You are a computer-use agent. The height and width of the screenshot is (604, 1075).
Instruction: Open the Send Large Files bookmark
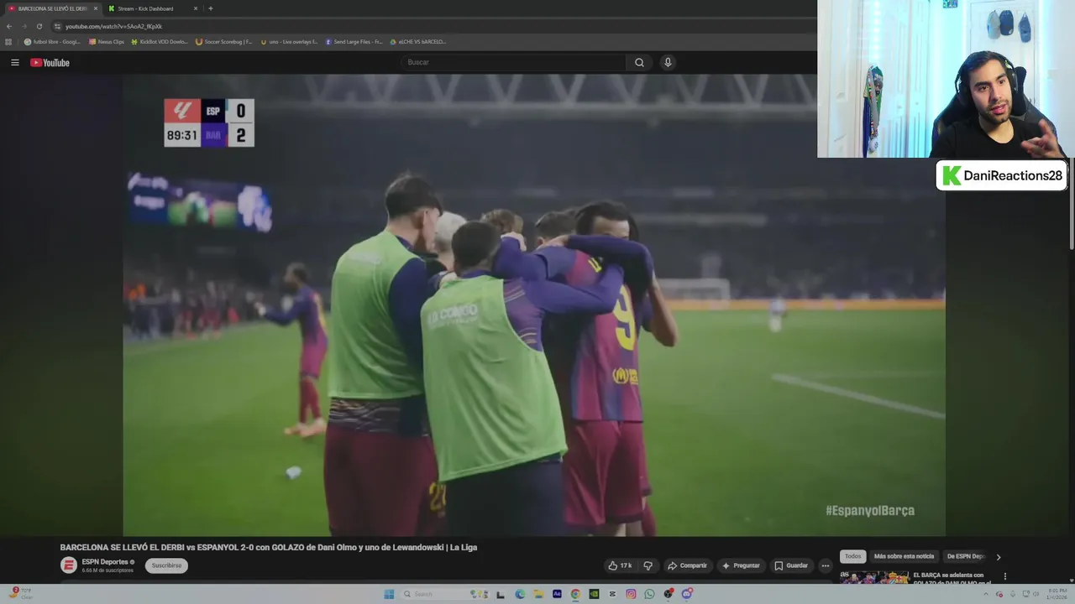[x=354, y=41]
